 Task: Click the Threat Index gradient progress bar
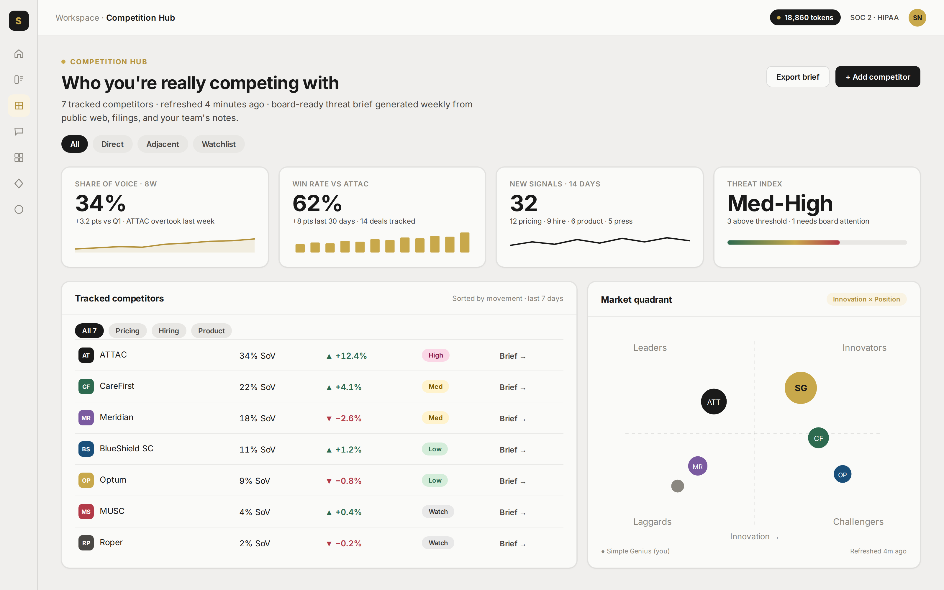coord(817,242)
